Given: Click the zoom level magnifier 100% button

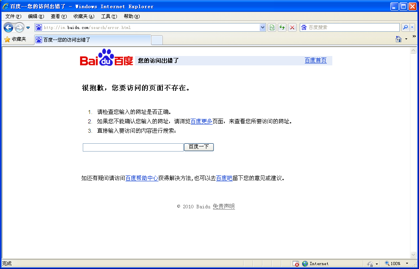Looking at the screenshot, I should click(x=393, y=264).
